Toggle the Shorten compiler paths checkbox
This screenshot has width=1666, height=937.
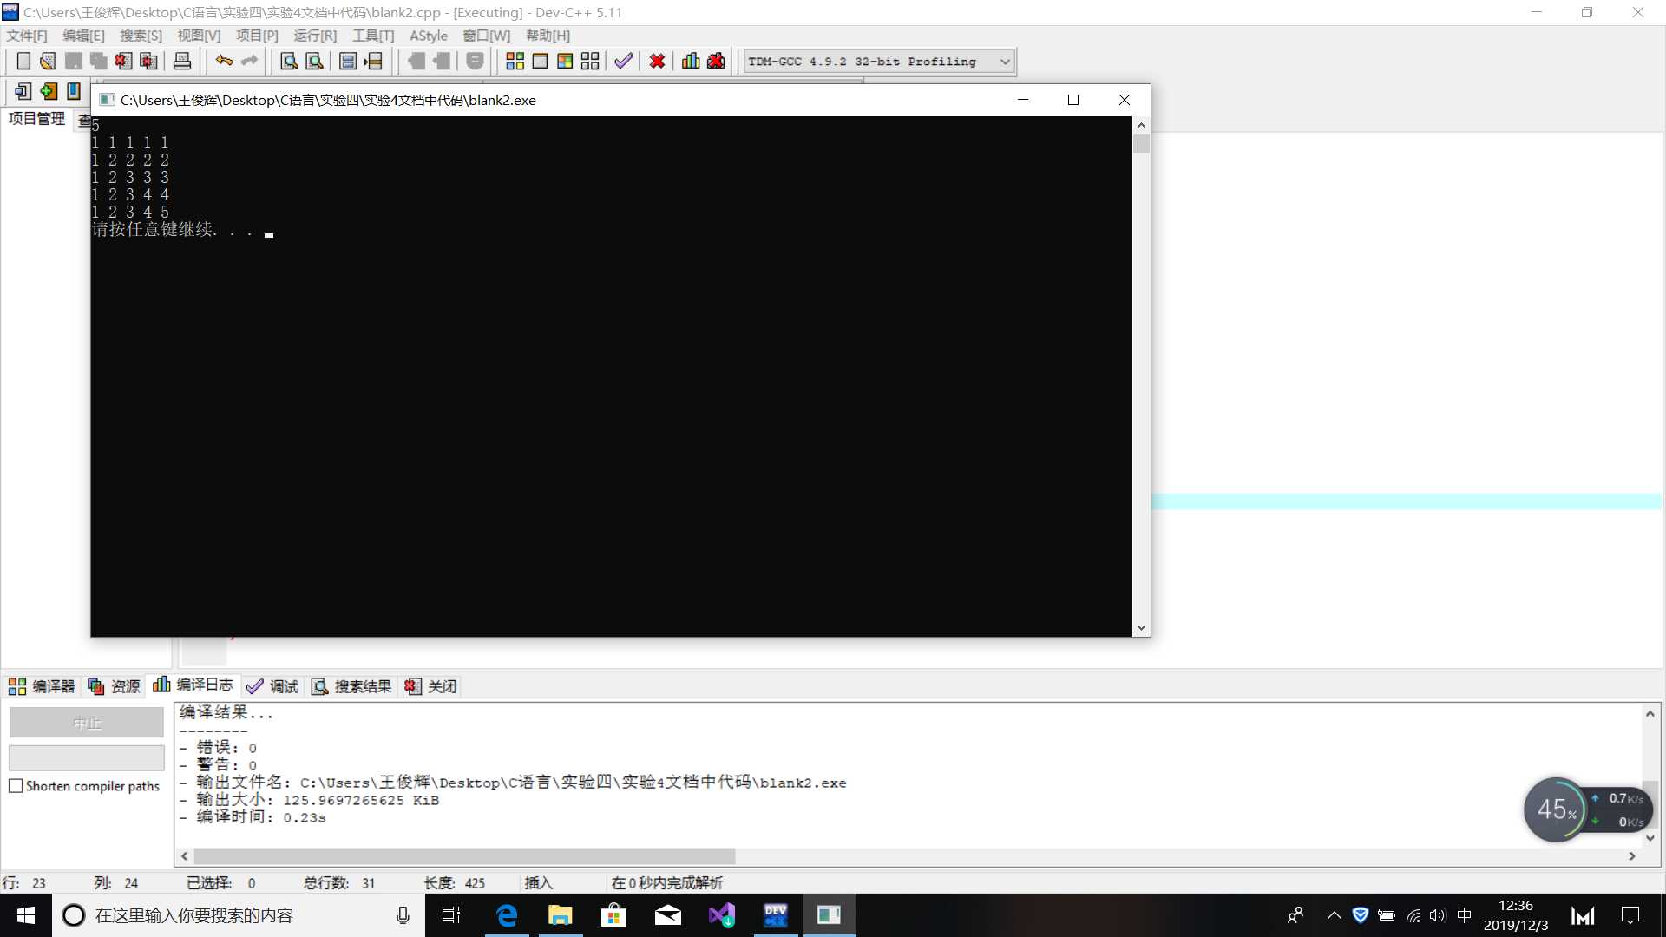pos(16,786)
